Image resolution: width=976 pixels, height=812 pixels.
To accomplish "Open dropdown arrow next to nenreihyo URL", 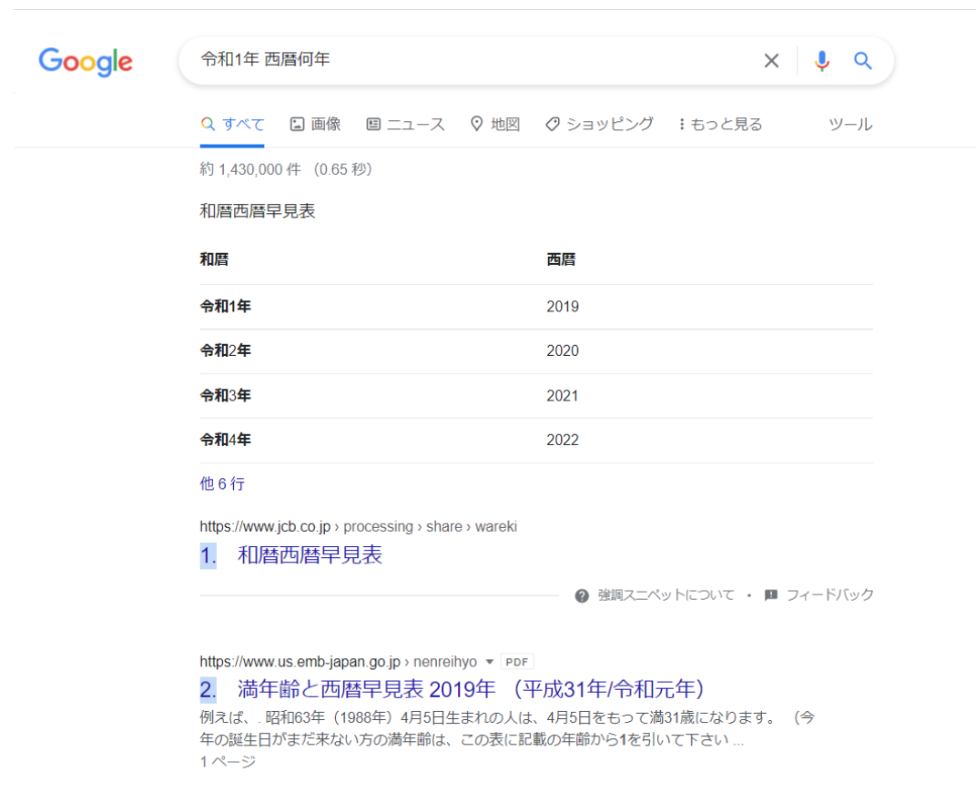I will pos(489,662).
